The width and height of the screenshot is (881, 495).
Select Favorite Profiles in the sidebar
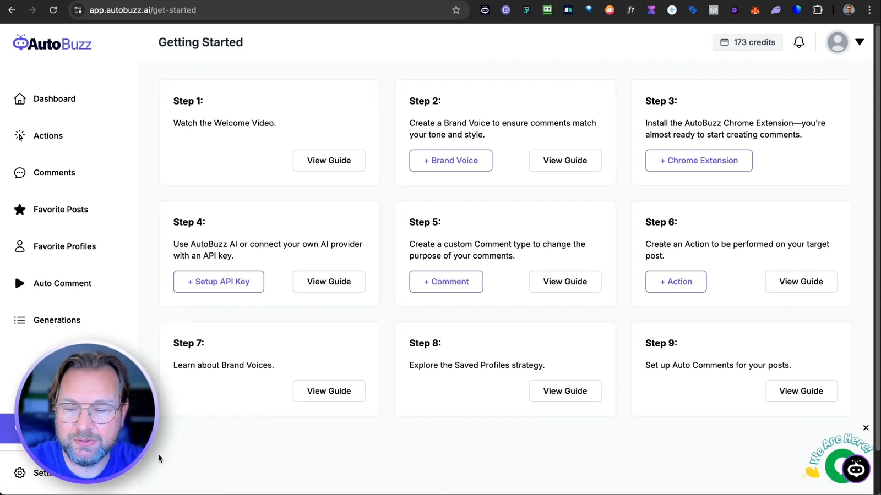point(64,246)
